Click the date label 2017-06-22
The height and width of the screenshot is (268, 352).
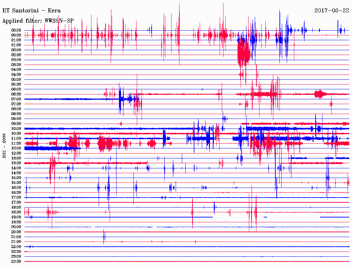[332, 11]
